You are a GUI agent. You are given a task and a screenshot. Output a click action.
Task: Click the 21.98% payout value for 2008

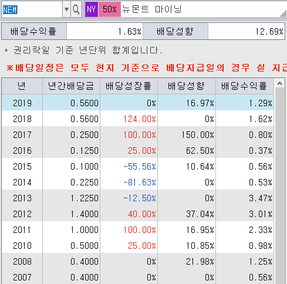200,262
